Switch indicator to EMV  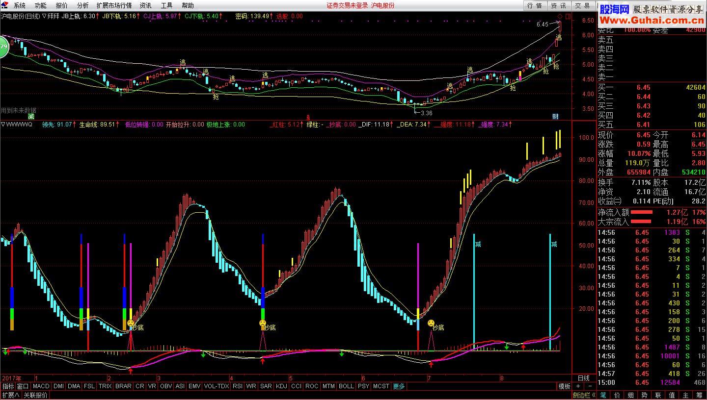pyautogui.click(x=194, y=386)
